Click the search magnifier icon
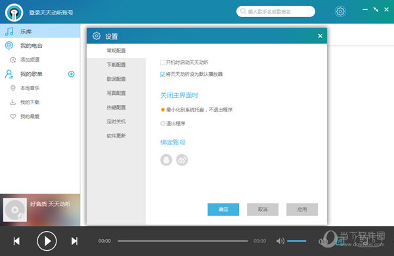The width and height of the screenshot is (394, 256). pyautogui.click(x=243, y=11)
